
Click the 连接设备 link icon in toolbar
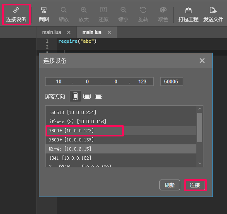click(16, 10)
